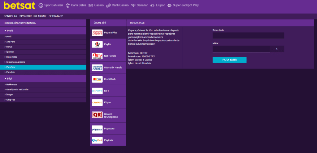Click the Otomatik Havale logo icon
This screenshot has width=317, height=153.
point(97,68)
